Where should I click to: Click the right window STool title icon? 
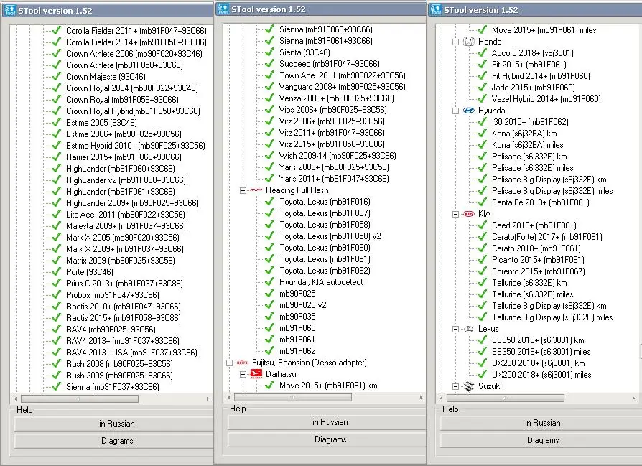(x=436, y=10)
